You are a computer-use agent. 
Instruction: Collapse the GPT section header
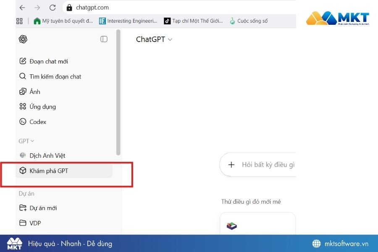tap(26, 141)
